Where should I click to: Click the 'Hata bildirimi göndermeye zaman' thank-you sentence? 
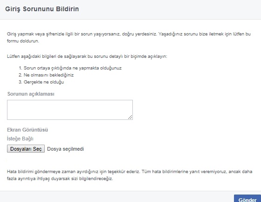tap(73, 172)
